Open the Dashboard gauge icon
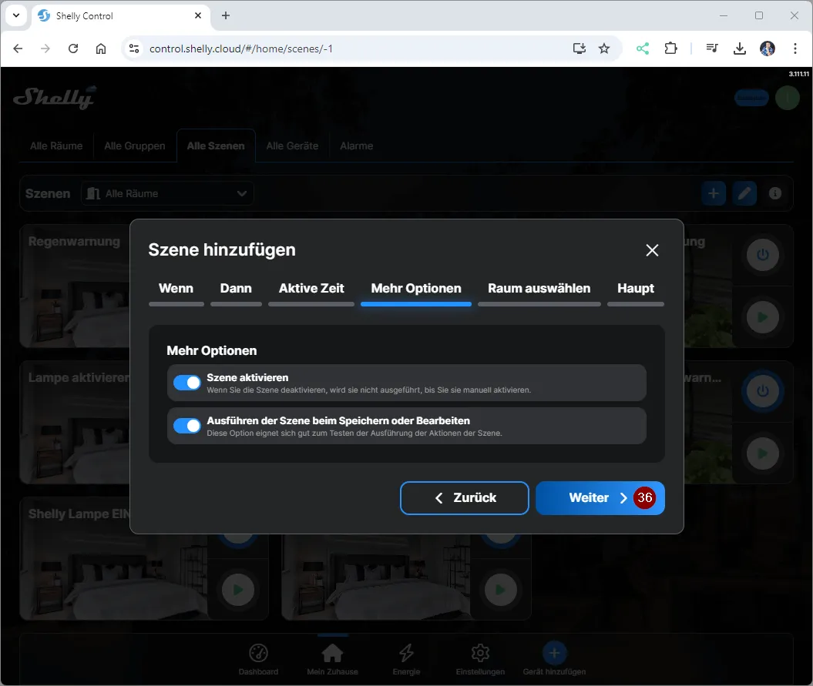 click(x=258, y=654)
